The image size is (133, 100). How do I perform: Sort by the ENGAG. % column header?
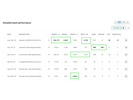pos(74,34)
